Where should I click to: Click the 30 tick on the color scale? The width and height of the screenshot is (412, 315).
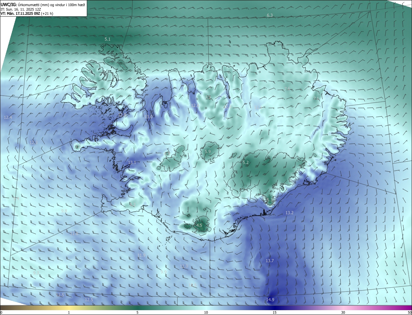click(x=343, y=312)
